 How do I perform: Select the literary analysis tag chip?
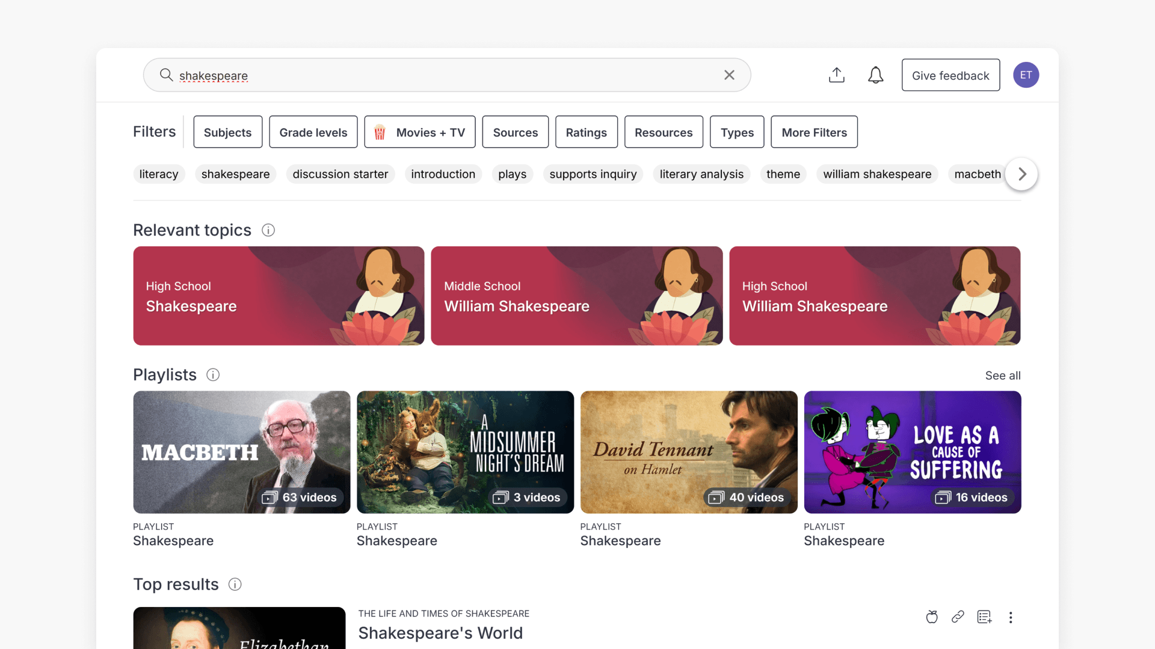[701, 174]
